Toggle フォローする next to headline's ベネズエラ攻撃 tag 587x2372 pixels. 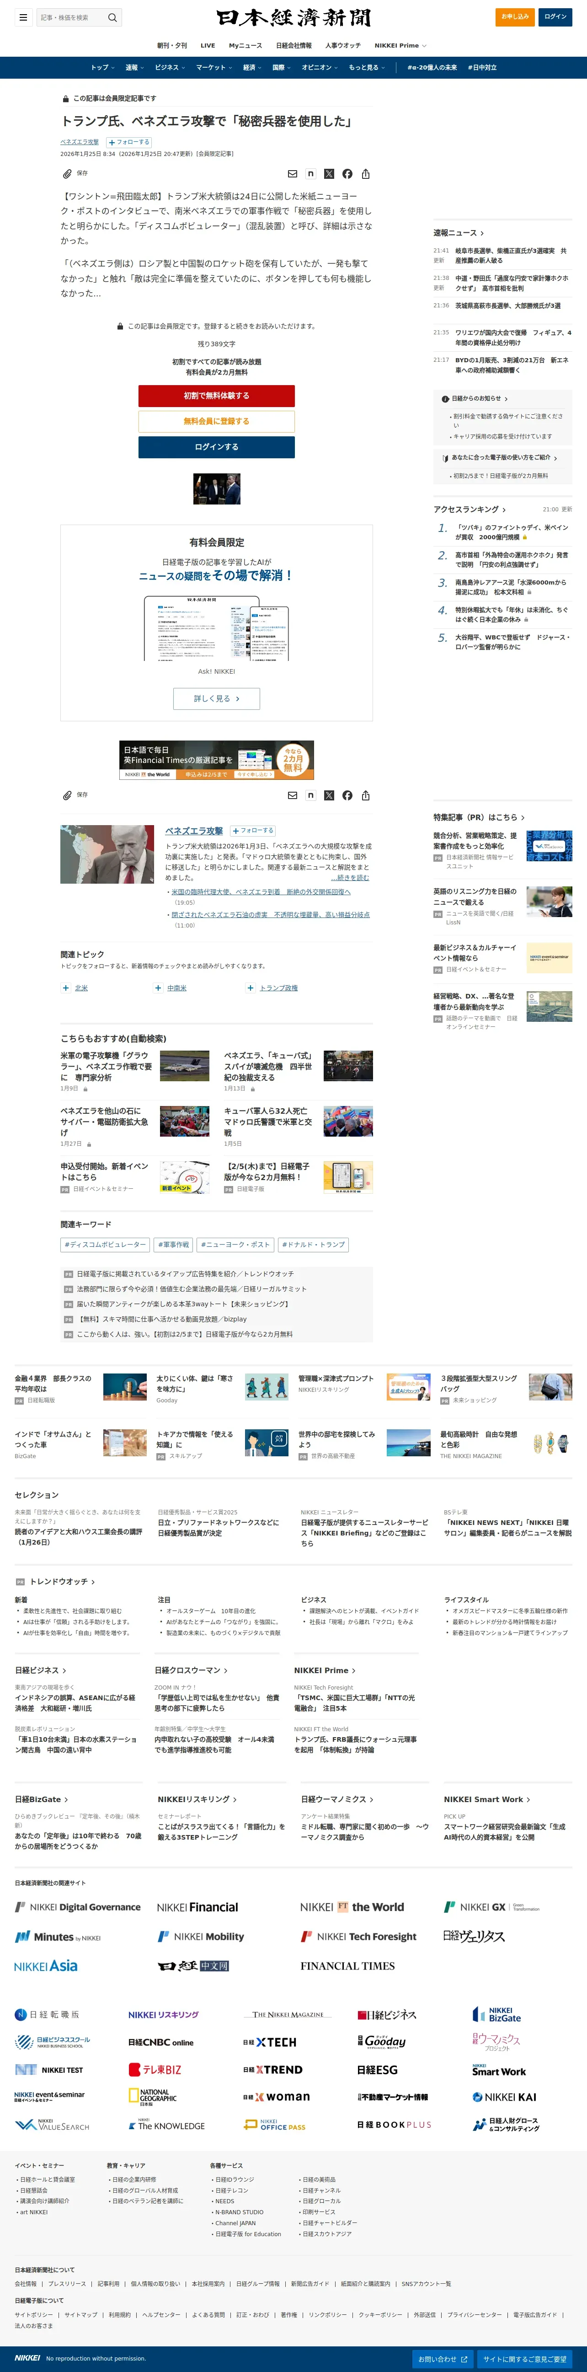click(129, 142)
